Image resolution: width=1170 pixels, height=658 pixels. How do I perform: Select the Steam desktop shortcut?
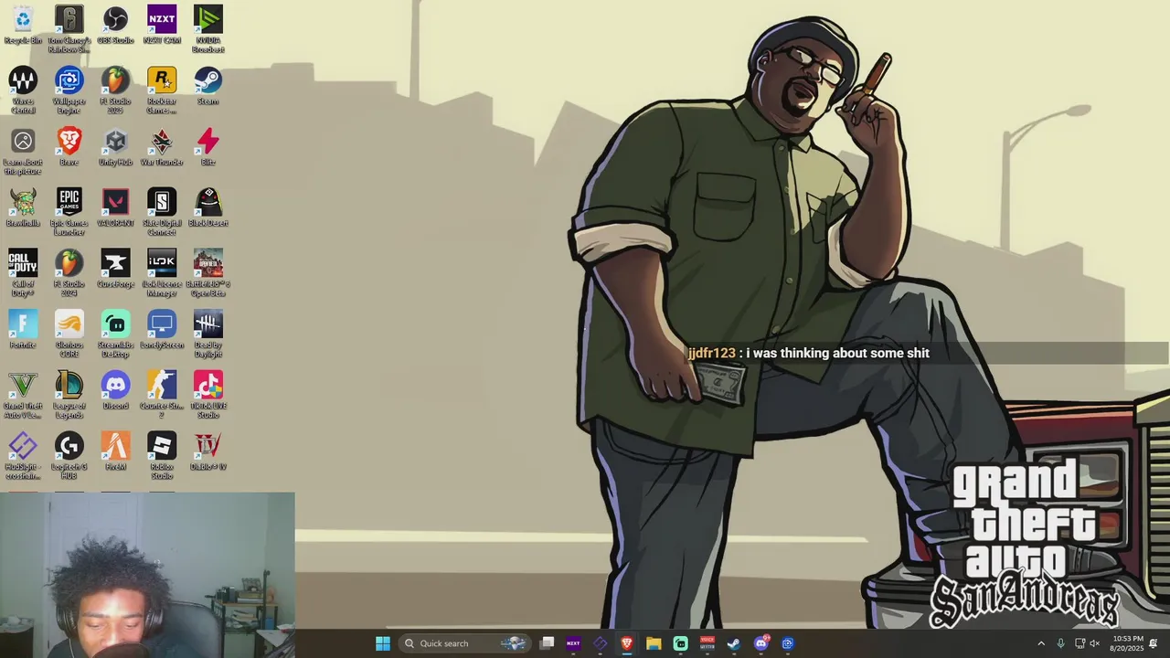tap(207, 86)
